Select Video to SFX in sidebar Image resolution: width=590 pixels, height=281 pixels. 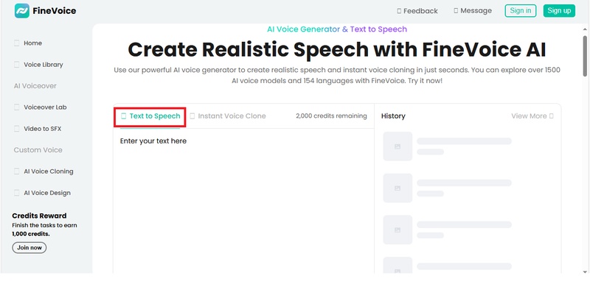(38, 129)
